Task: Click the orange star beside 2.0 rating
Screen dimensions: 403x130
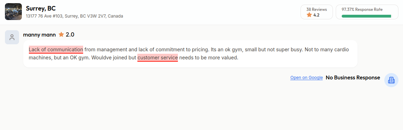Action: [61, 34]
